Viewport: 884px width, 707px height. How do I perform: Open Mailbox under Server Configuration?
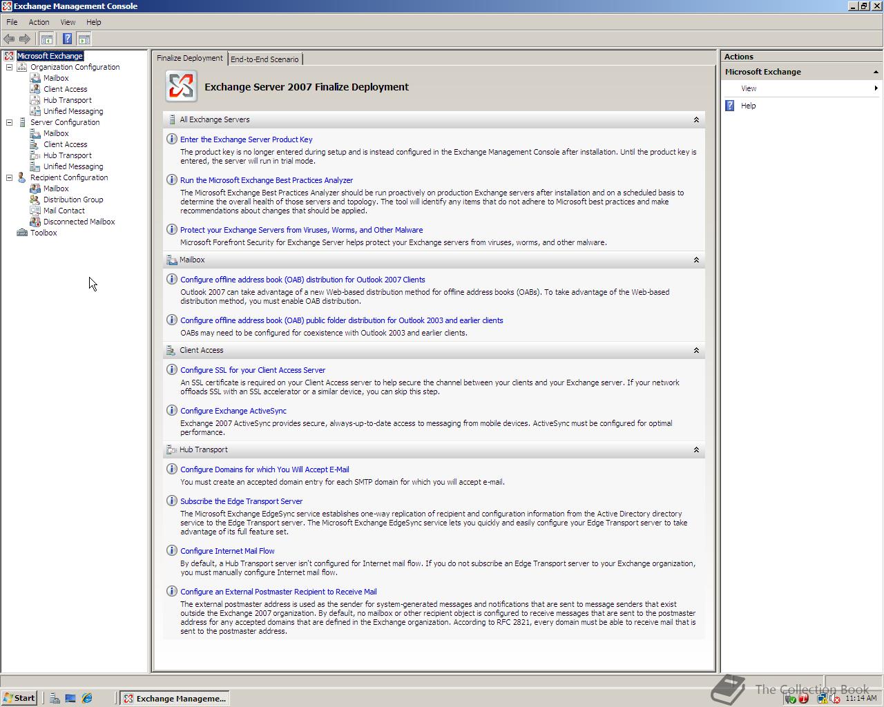(56, 133)
